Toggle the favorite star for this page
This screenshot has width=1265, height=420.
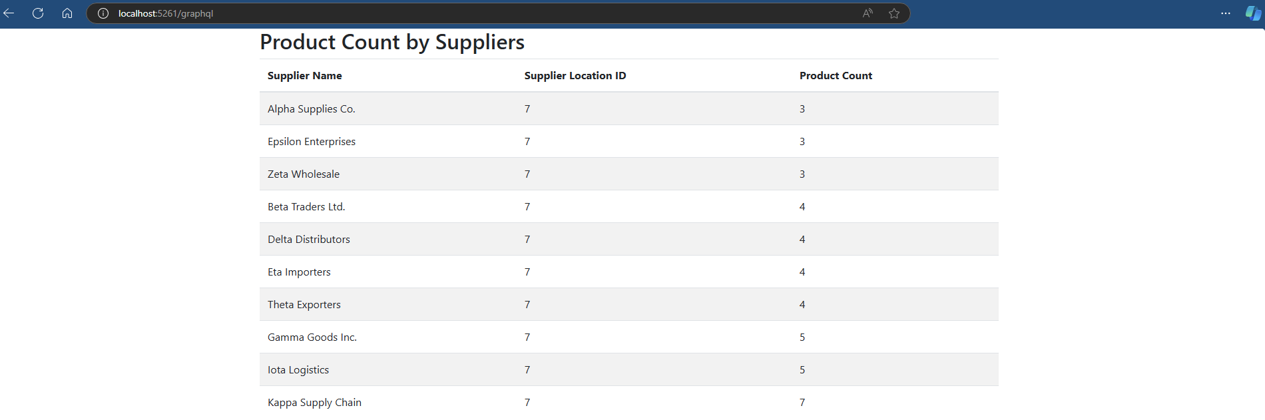click(893, 13)
